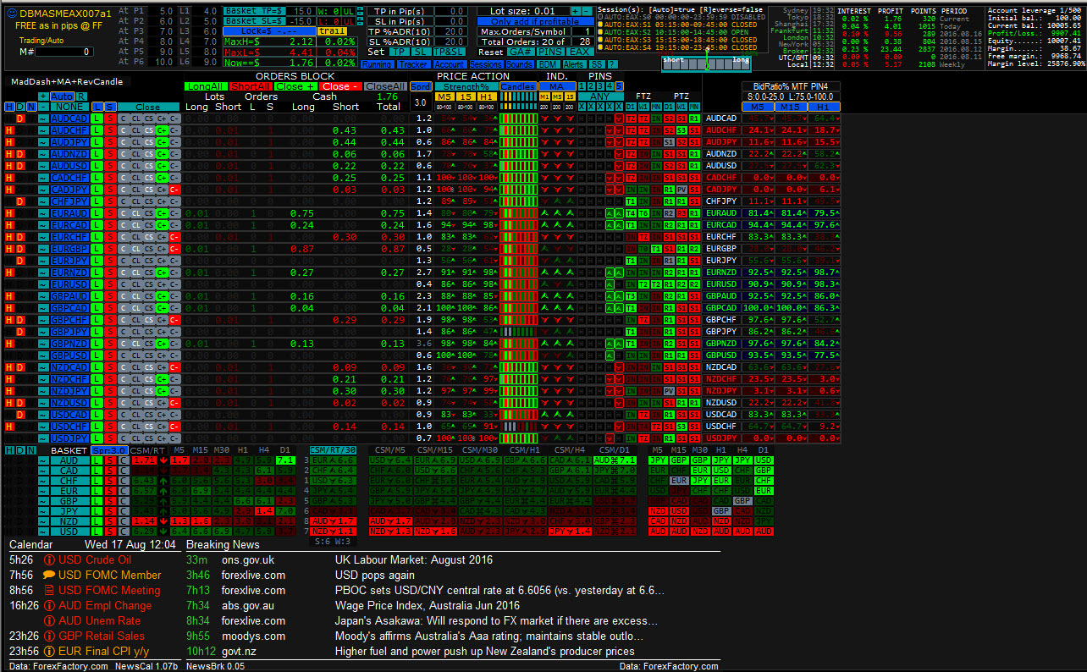Switch to the Sessions tab

[486, 64]
